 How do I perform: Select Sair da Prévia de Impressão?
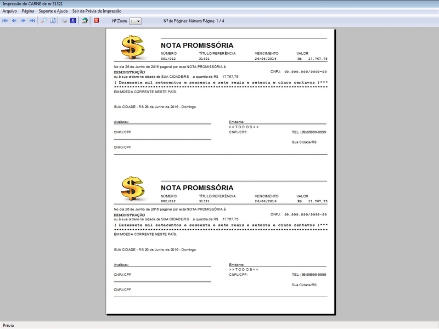(x=97, y=11)
